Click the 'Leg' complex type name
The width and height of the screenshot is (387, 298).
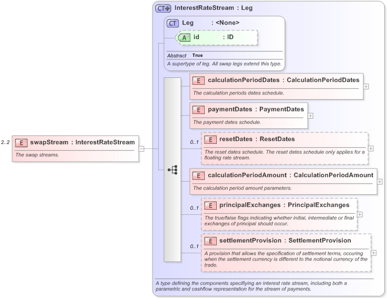pos(188,23)
